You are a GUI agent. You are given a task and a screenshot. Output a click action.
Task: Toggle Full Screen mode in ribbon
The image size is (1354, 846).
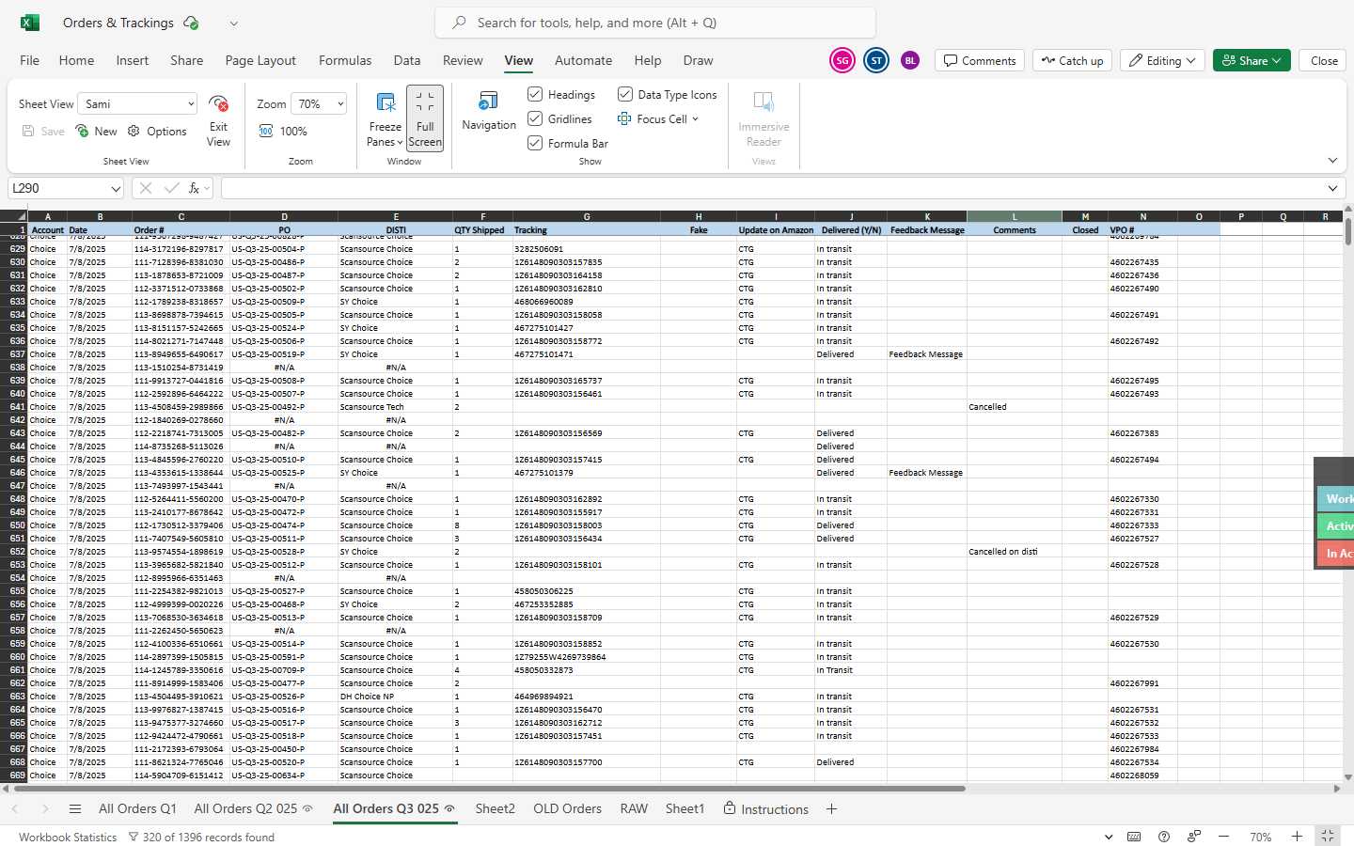pyautogui.click(x=425, y=118)
